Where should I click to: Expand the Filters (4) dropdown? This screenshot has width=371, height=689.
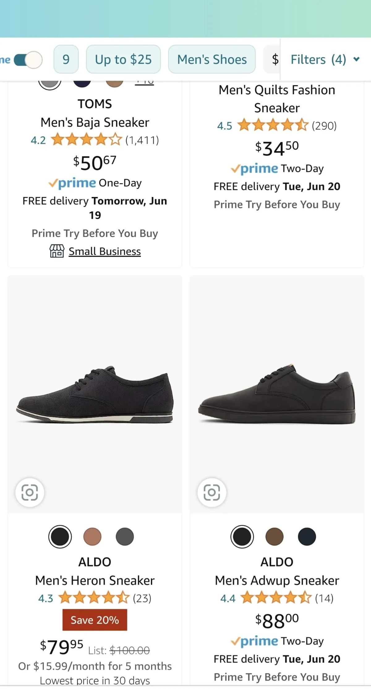[x=318, y=59]
